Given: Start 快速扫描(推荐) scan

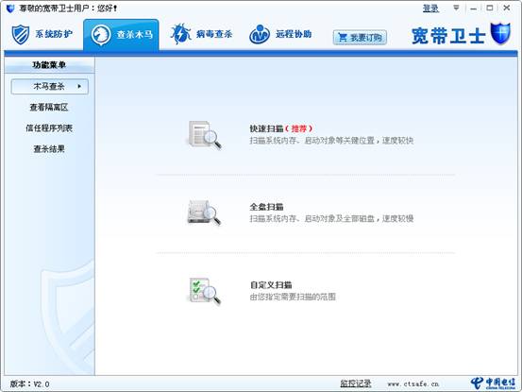Looking at the screenshot, I should tap(281, 128).
